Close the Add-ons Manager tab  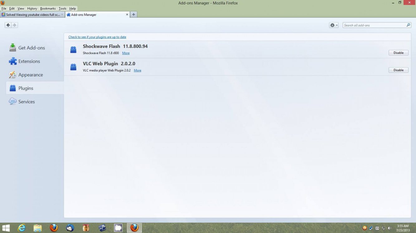coord(127,15)
